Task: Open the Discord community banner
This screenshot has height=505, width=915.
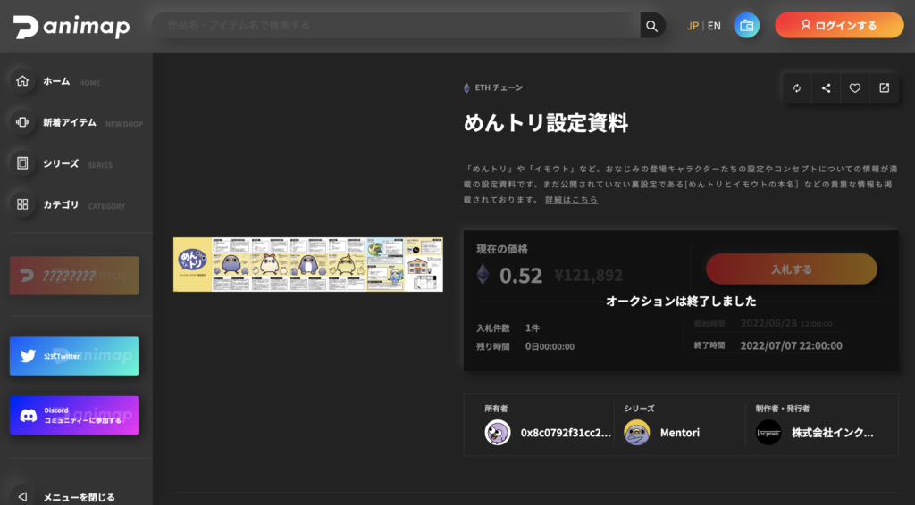Action: (x=74, y=415)
